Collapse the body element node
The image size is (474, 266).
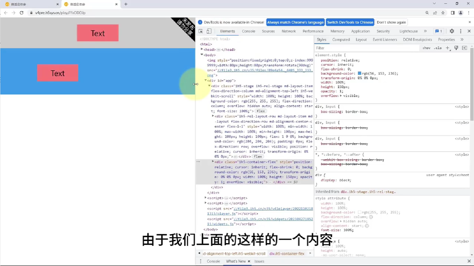[201, 55]
